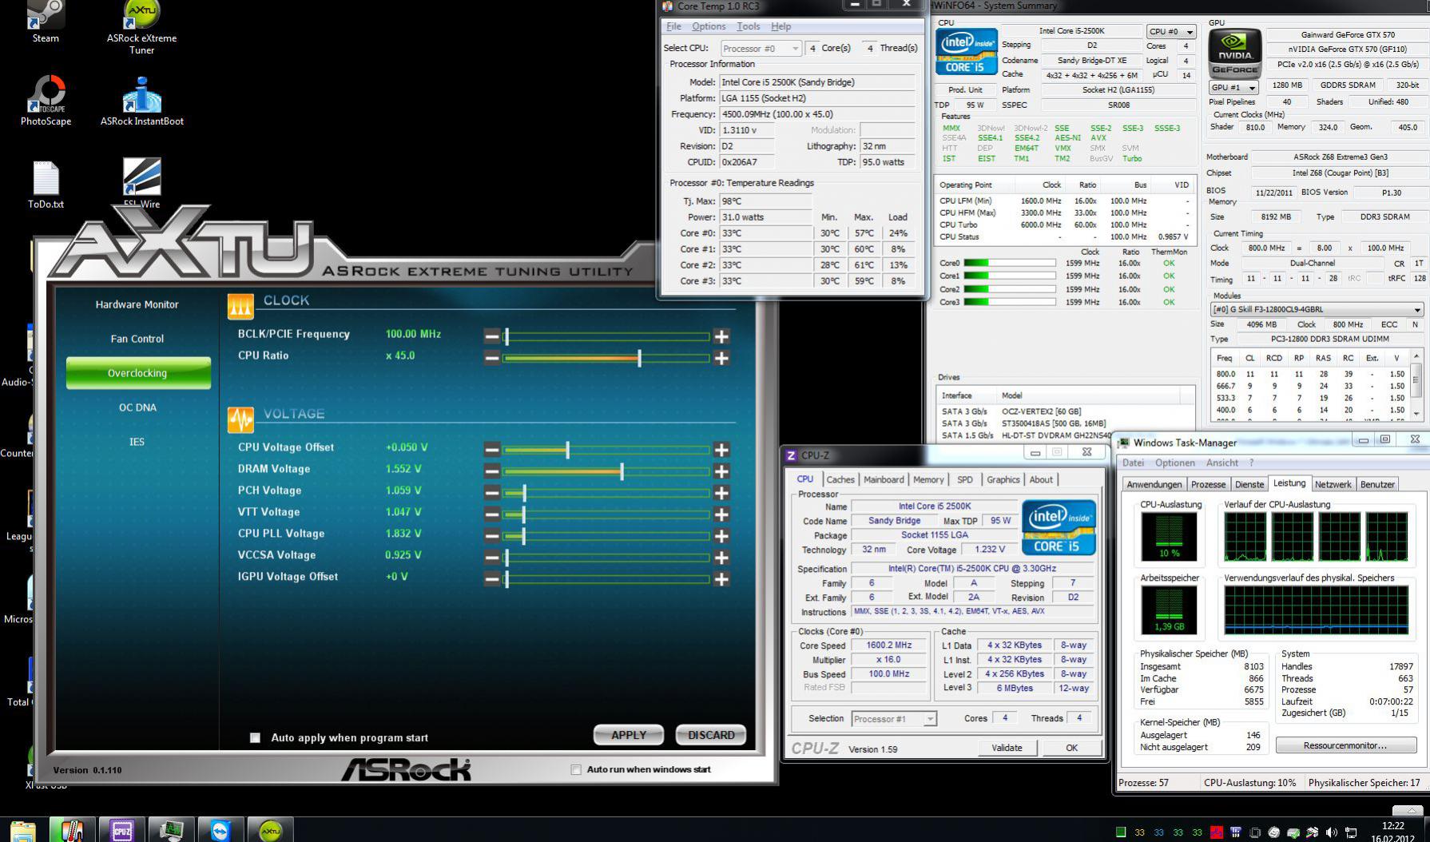Image resolution: width=1430 pixels, height=842 pixels.
Task: Open Hardware Monitor section in AXTU
Action: click(x=137, y=304)
